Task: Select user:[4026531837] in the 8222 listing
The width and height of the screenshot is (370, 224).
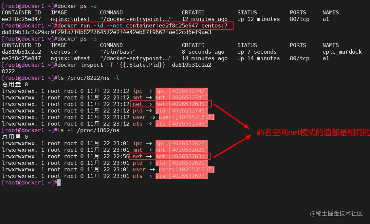Action: 186,117
